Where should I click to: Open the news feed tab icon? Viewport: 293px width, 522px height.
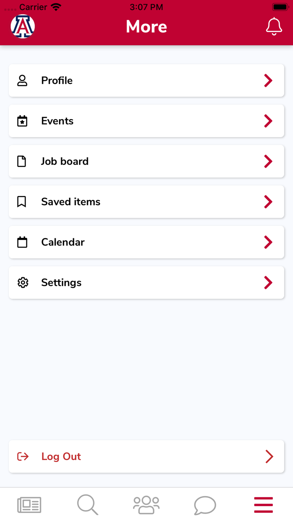(29, 505)
